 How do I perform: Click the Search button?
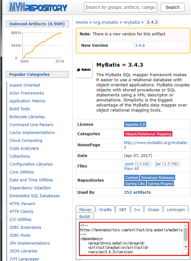[173, 7]
